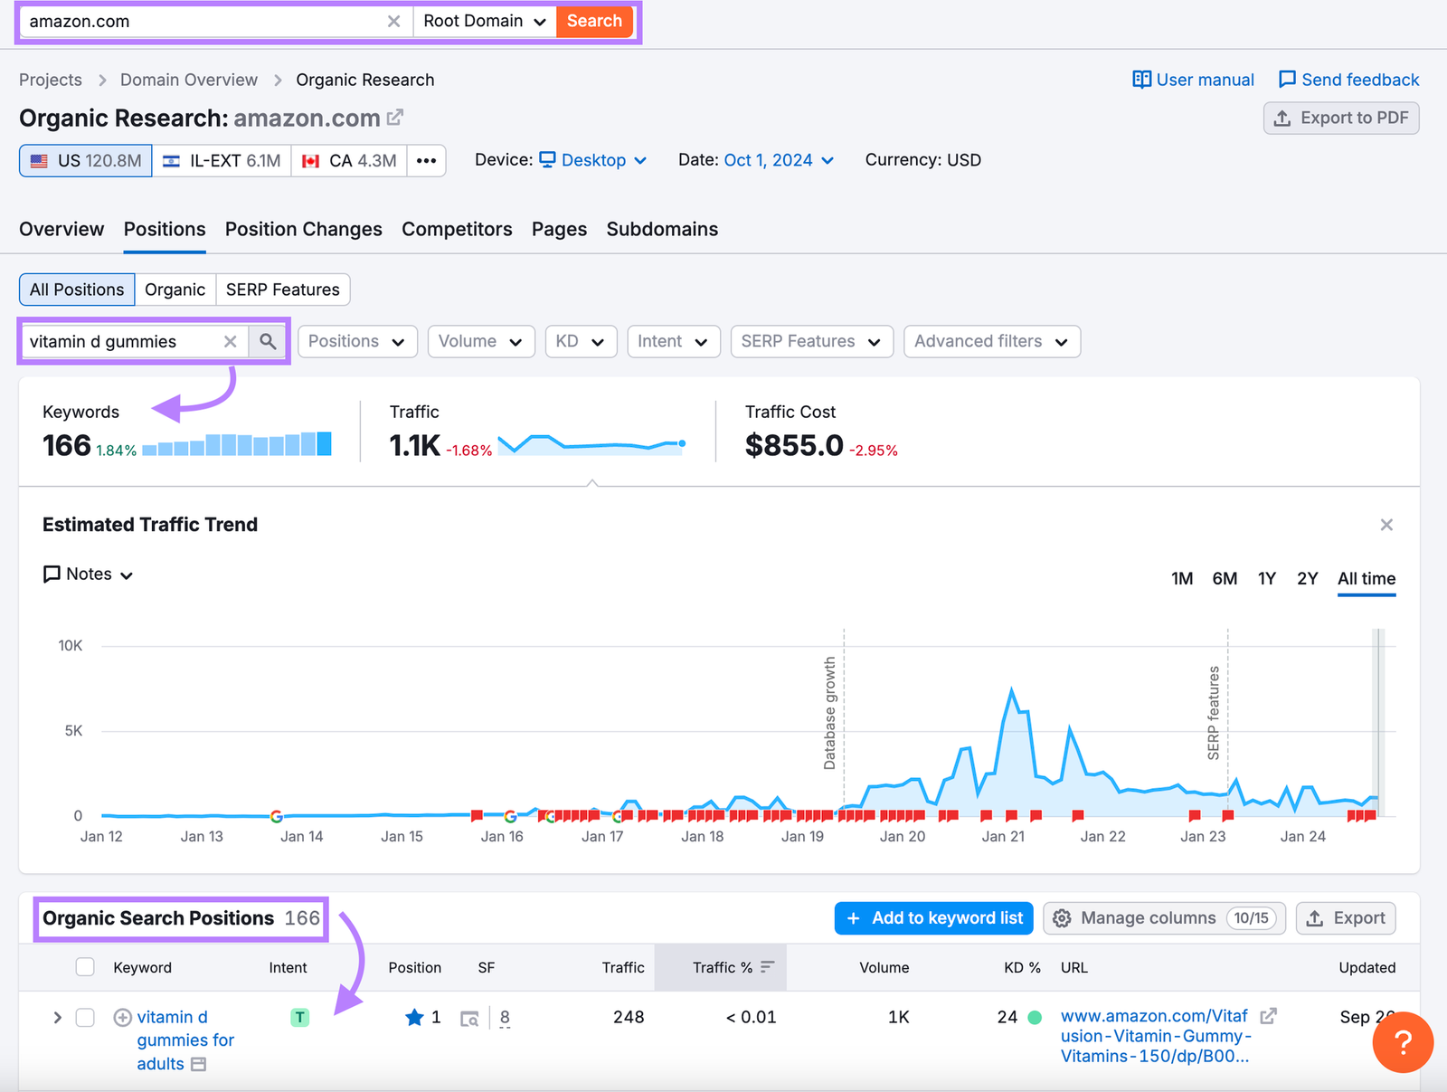Click the magnifier icon in keyword filter
Viewport: 1447px width, 1092px height.
tap(268, 341)
